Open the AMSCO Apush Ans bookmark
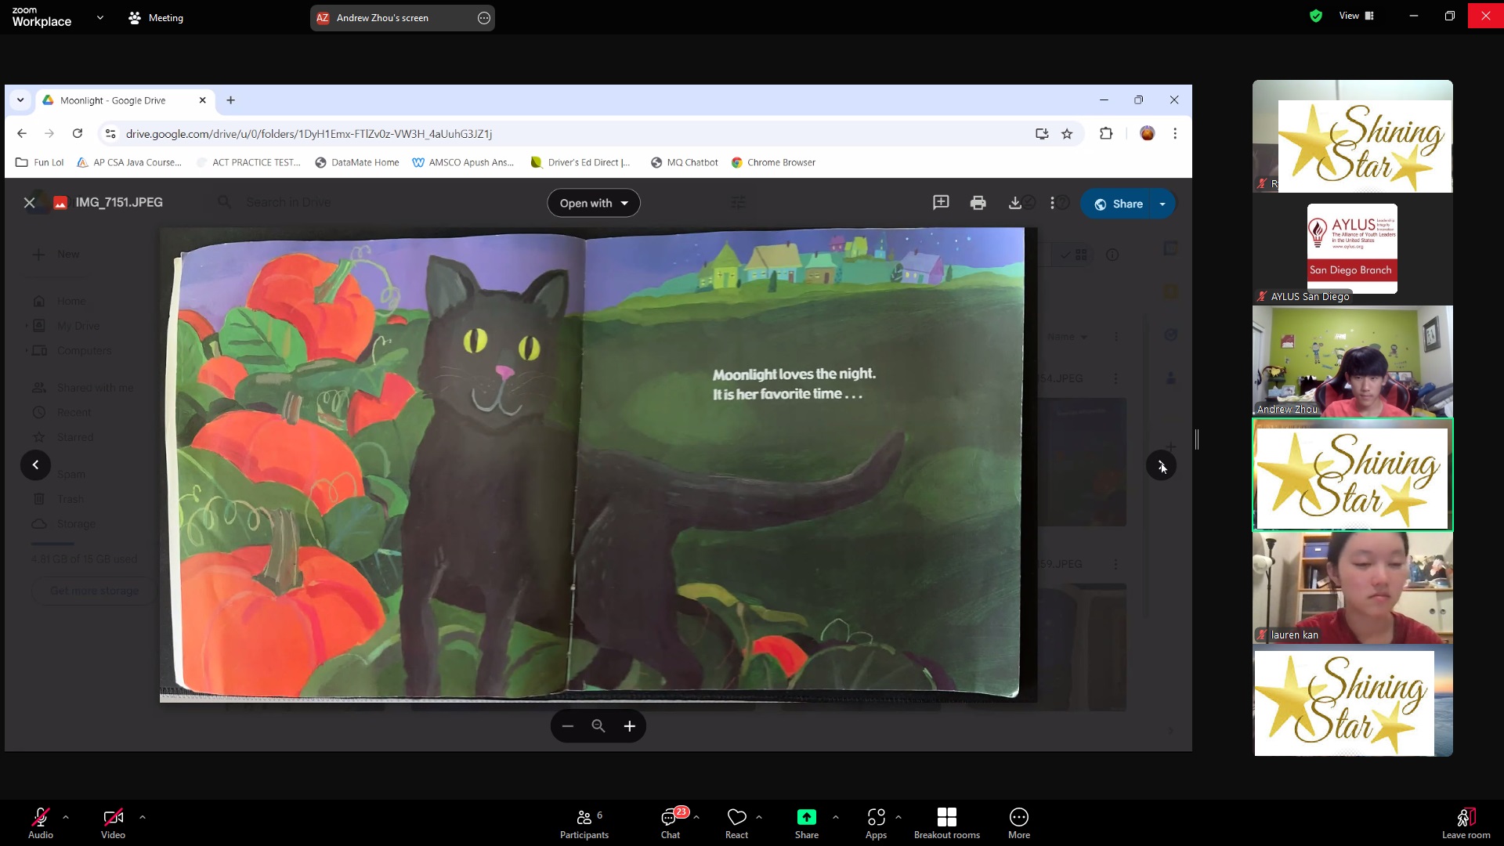This screenshot has width=1504, height=846. [463, 162]
